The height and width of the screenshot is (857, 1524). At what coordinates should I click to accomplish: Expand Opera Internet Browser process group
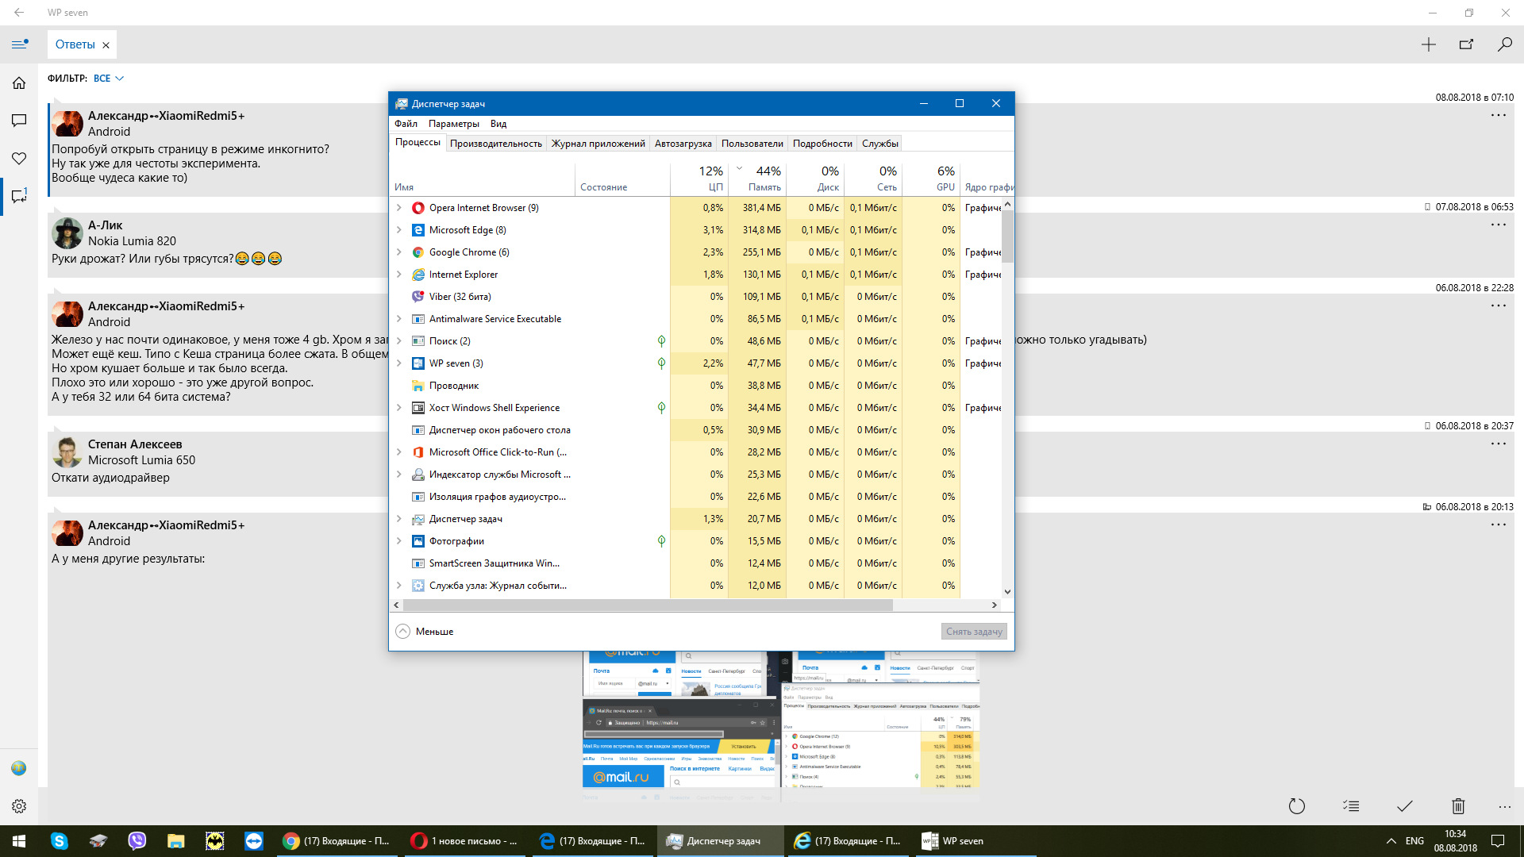(x=398, y=208)
